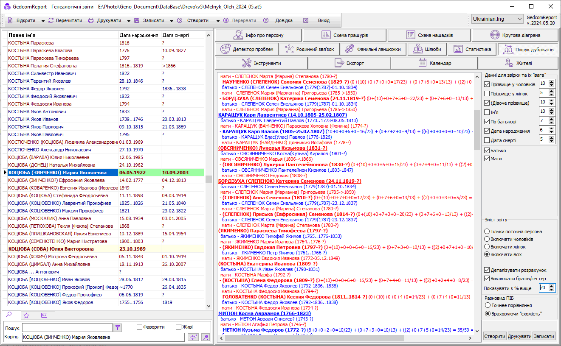Open the person card tab icon

tap(44, 315)
